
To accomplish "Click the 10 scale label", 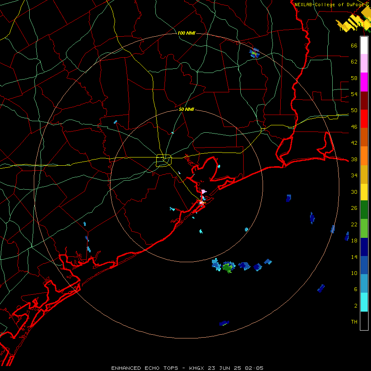I will click(x=354, y=273).
